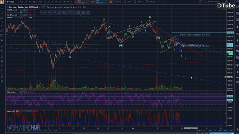Select the zoom-in magnifier tool
Image resolution: width=239 pixels, height=134 pixels.
click(x=2, y=51)
